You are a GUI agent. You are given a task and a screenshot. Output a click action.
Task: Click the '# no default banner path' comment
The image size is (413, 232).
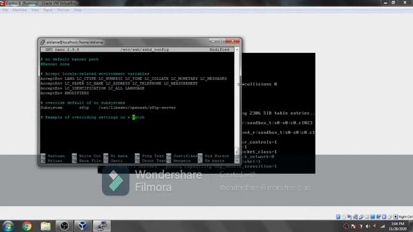coord(70,59)
